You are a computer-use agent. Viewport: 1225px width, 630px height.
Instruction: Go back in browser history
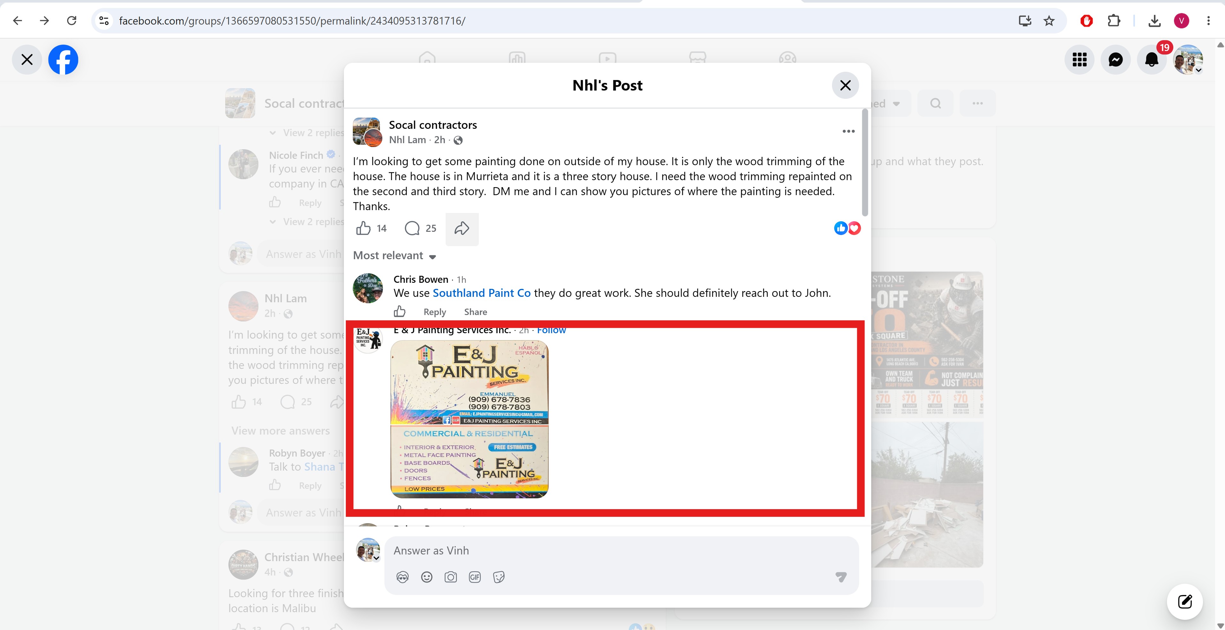pyautogui.click(x=18, y=21)
